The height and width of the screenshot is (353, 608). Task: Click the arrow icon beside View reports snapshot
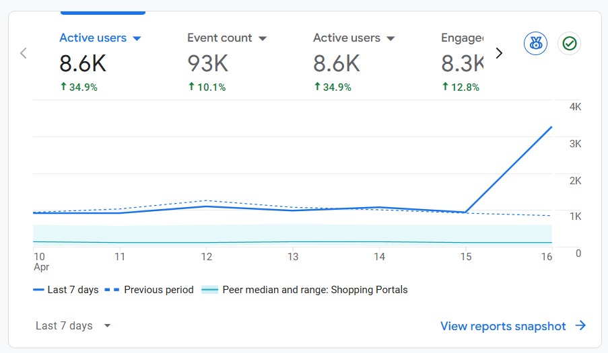(580, 326)
